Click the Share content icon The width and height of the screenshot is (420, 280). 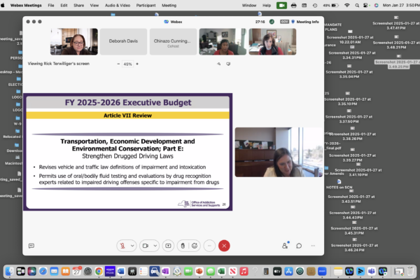tap(168, 246)
